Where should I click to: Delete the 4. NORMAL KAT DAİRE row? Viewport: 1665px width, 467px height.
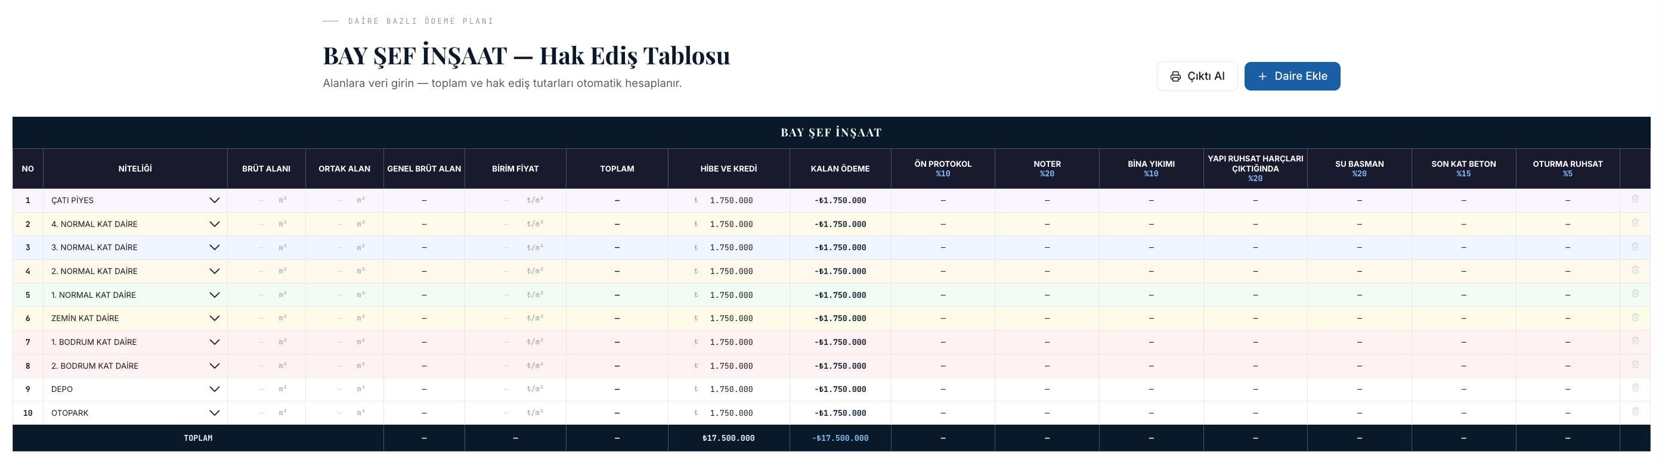coord(1635,223)
